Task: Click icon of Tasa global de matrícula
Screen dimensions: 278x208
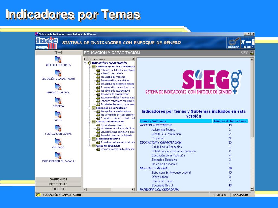Action: pos(98,77)
